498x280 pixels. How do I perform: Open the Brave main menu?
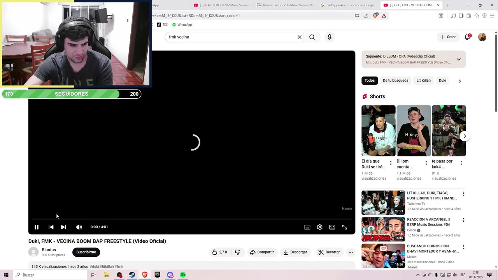point(493,16)
